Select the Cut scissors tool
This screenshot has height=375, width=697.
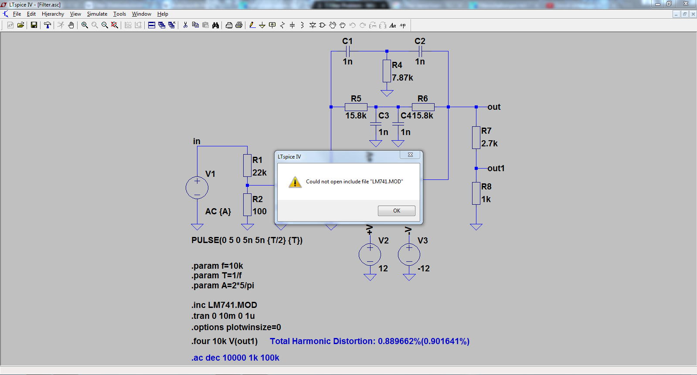185,25
